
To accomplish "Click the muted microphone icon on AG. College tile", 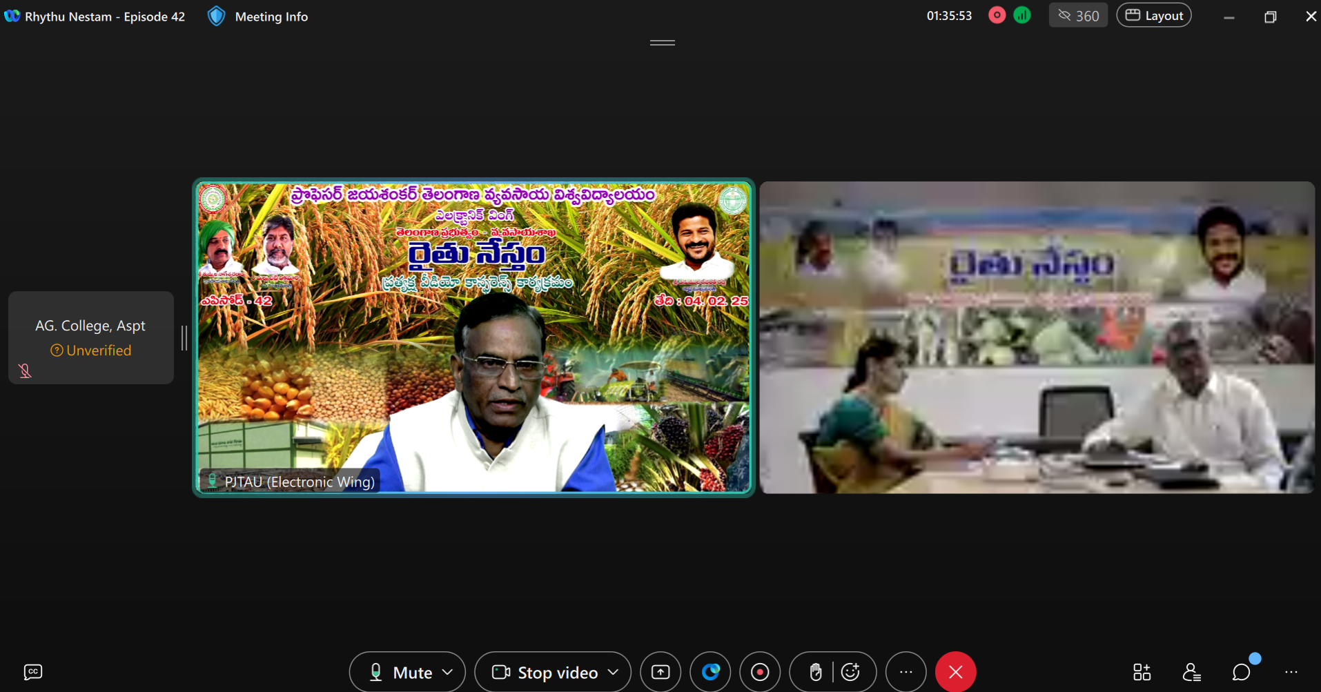I will click(x=26, y=371).
